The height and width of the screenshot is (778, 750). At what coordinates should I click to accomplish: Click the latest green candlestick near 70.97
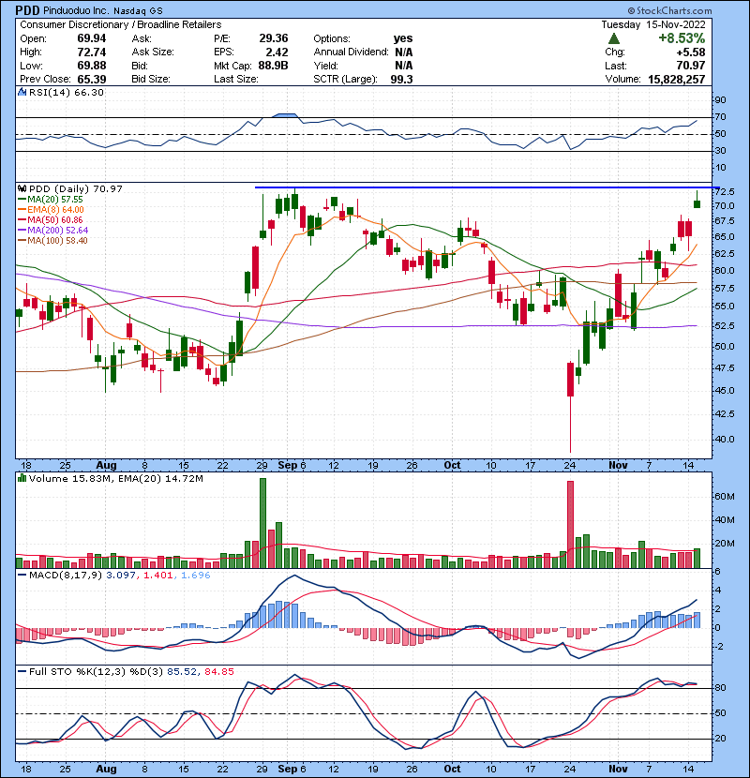point(697,204)
